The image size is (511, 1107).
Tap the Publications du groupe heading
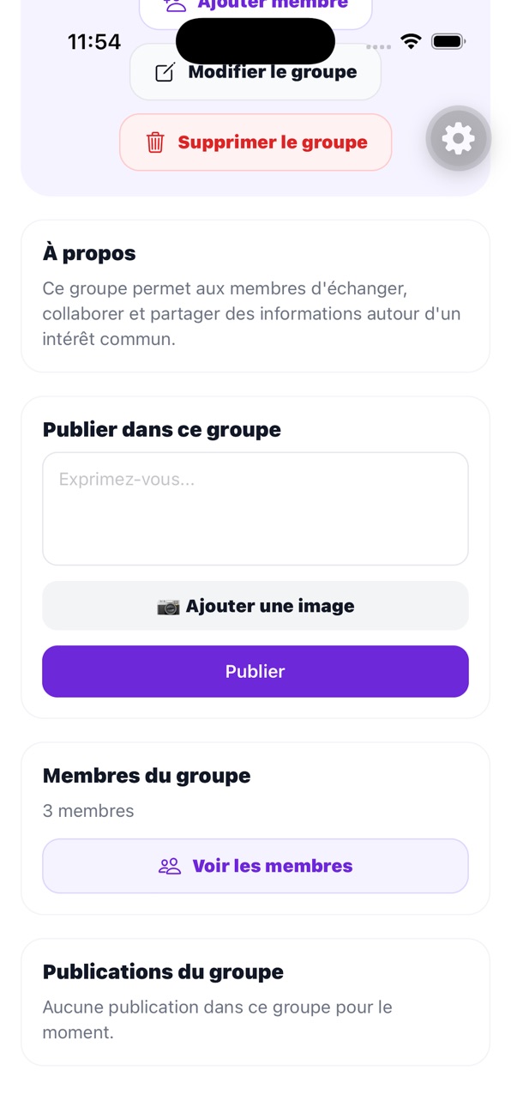(x=163, y=972)
